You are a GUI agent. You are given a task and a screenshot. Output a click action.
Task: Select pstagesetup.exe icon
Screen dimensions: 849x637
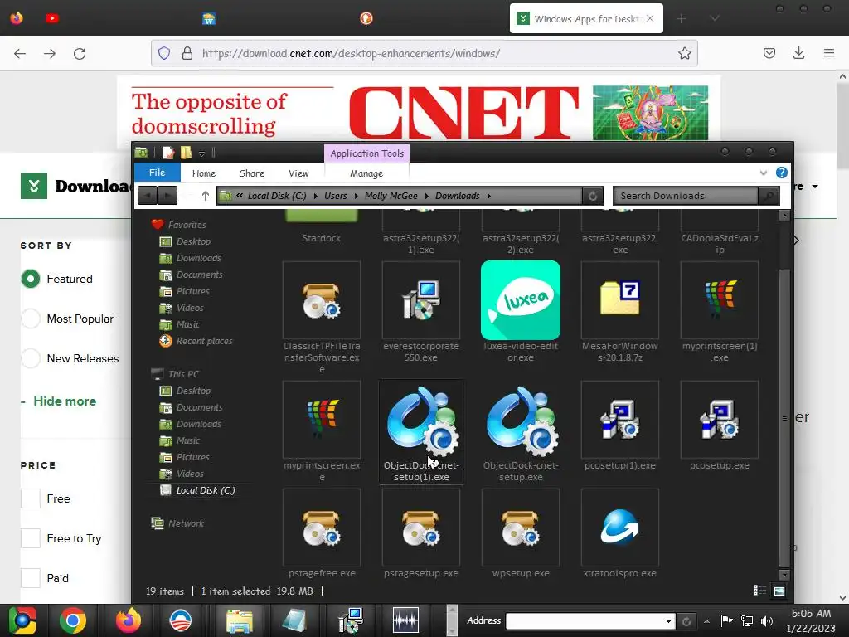(420, 528)
